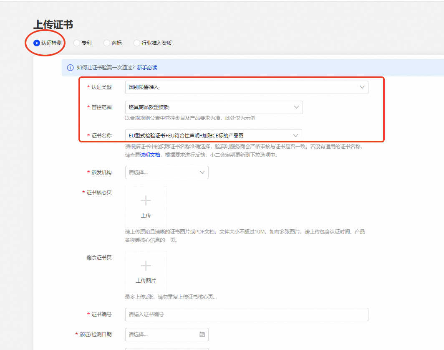This screenshot has width=444, height=350.
Task: Click the 上传图片 plus icon under 剩余证书页
Action: click(x=146, y=266)
